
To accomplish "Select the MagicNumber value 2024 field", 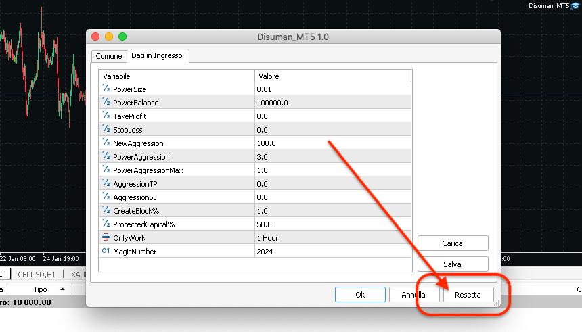I will [333, 251].
